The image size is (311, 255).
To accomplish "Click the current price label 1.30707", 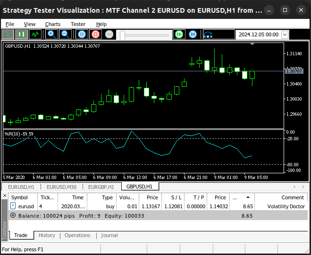I will [294, 71].
